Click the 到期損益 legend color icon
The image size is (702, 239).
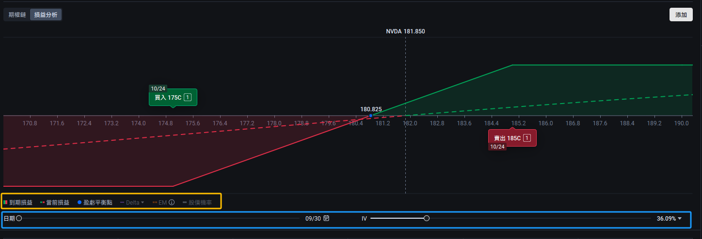[x=5, y=202]
